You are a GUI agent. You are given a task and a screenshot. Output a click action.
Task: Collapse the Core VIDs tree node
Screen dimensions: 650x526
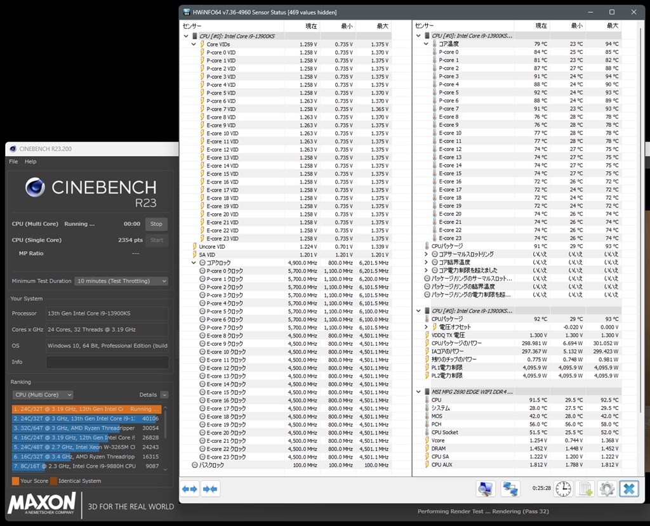[194, 44]
